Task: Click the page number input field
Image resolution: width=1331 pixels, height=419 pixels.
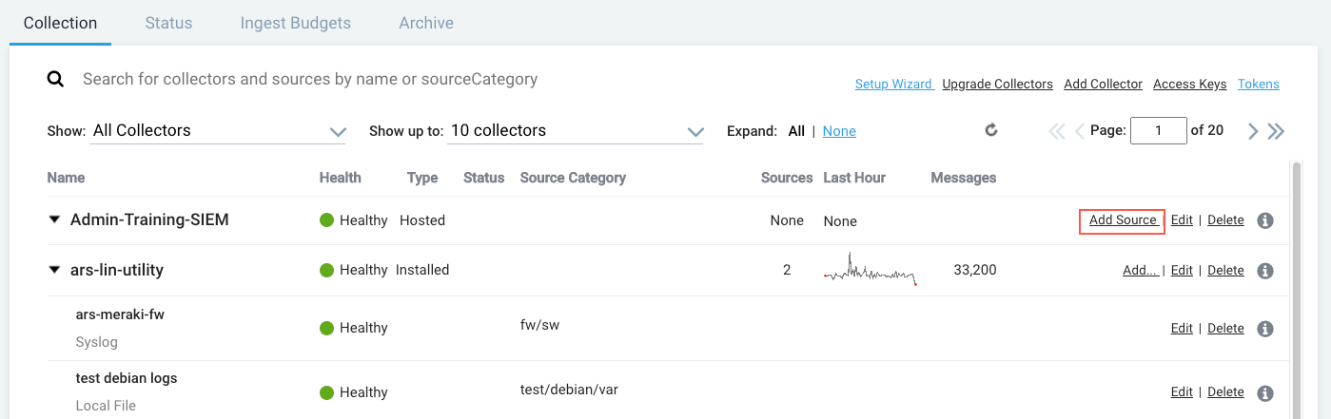Action: [1158, 131]
